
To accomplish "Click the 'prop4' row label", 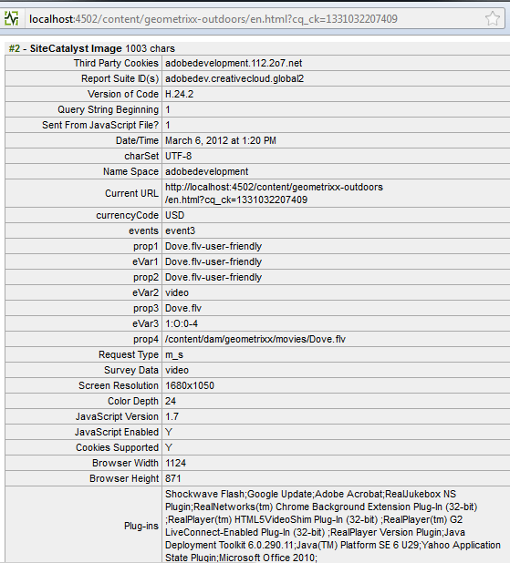I will 146,339.
